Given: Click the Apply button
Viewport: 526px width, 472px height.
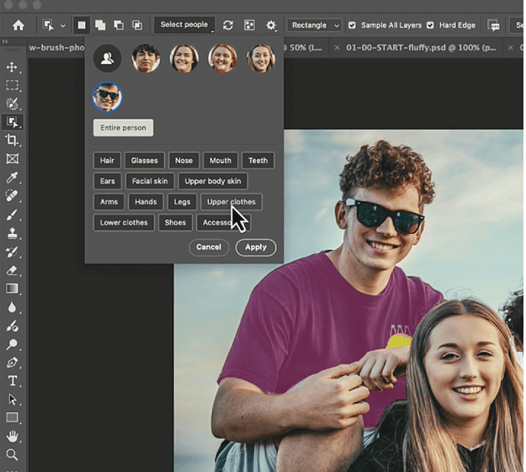Looking at the screenshot, I should pyautogui.click(x=256, y=247).
